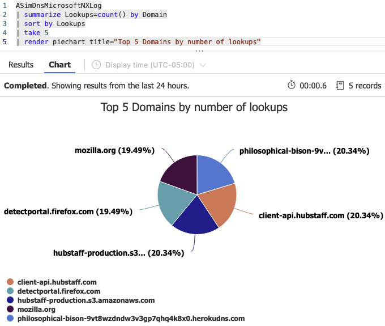Open the Display time (UTC-05:00) selector
Viewport: 385px width, 326px height.
[x=149, y=65]
